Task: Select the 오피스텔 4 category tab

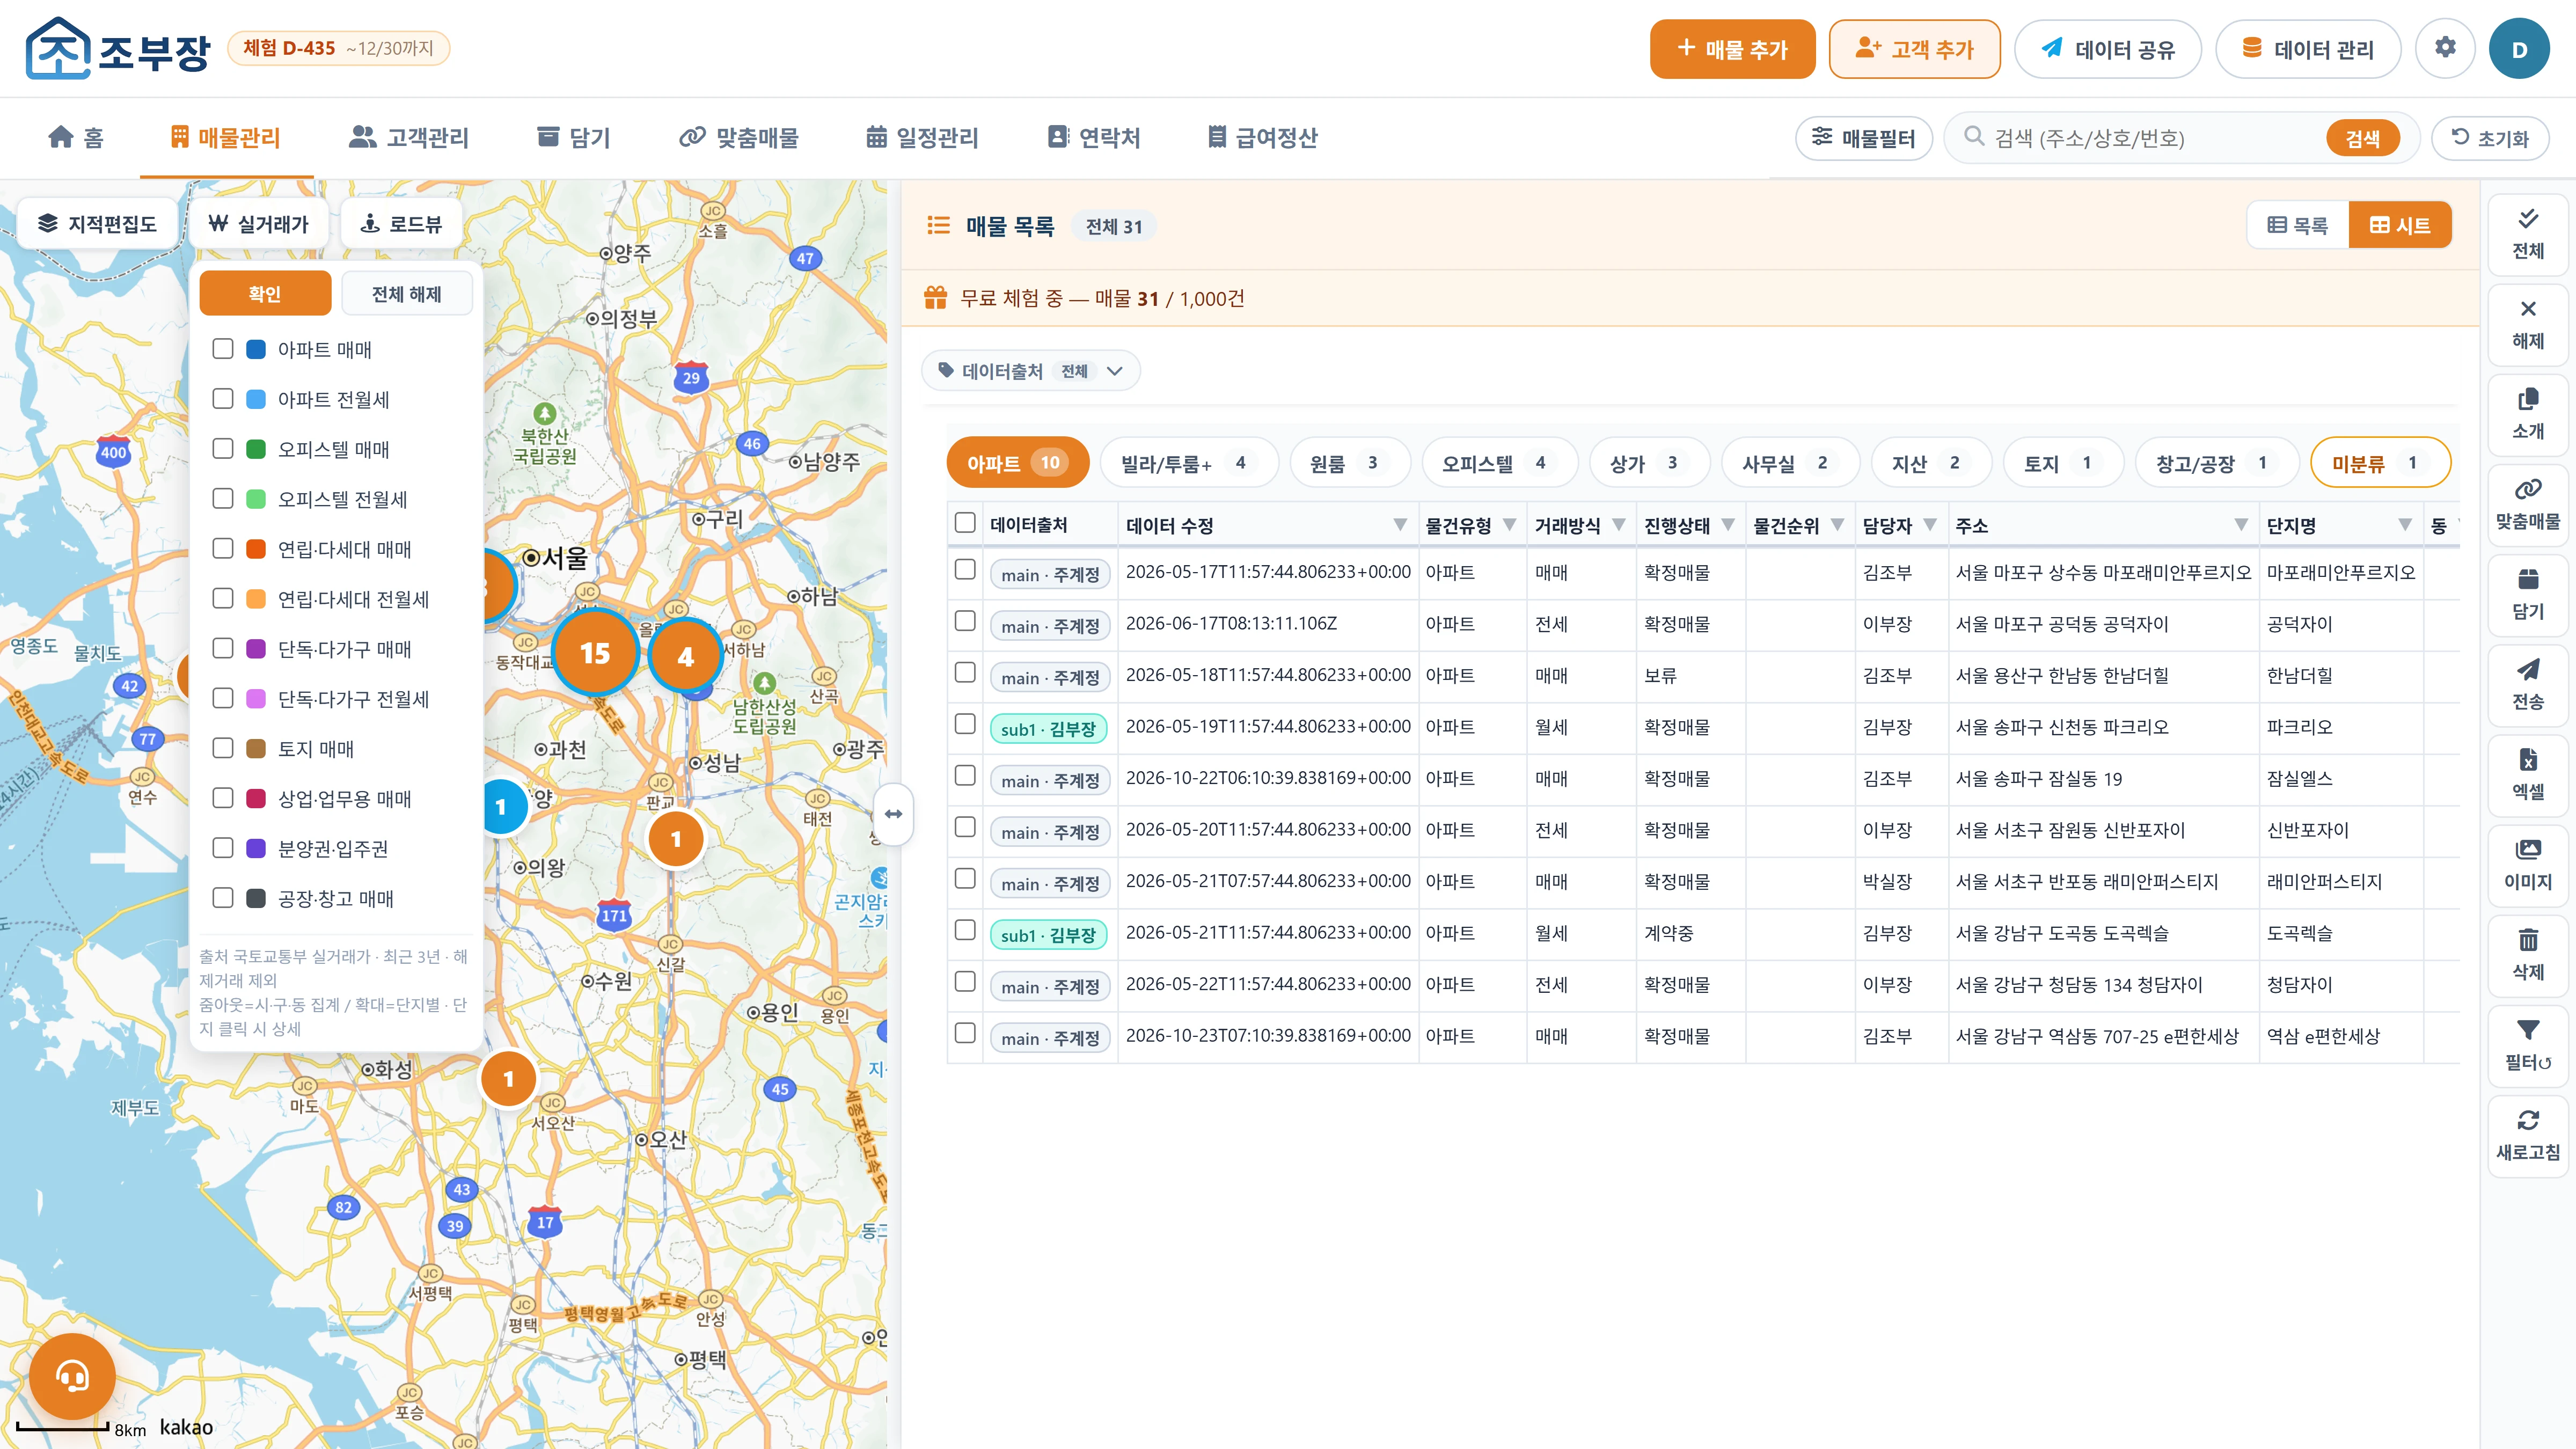Action: coord(1499,463)
